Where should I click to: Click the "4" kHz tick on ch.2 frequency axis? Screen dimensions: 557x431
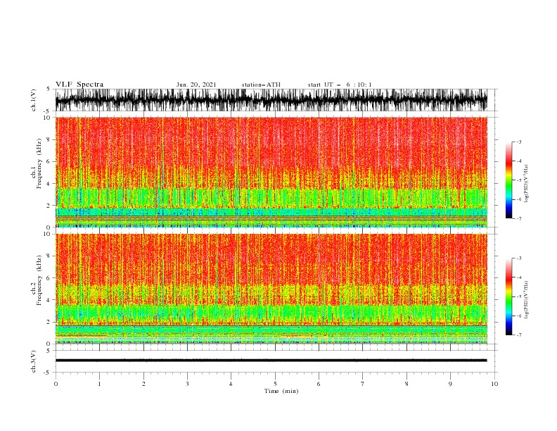click(x=49, y=300)
